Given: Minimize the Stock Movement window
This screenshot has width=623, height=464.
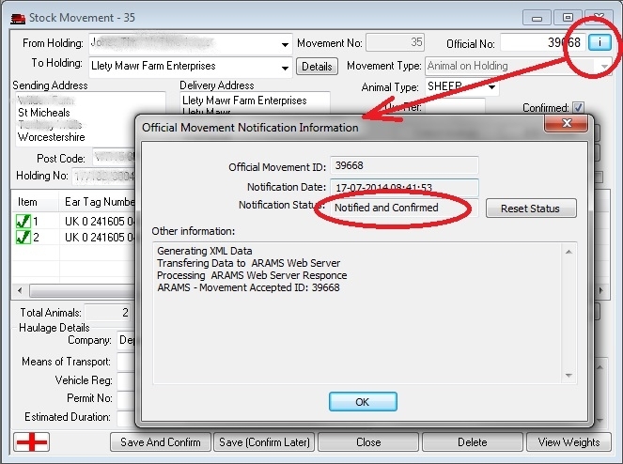Looking at the screenshot, I should [537, 18].
